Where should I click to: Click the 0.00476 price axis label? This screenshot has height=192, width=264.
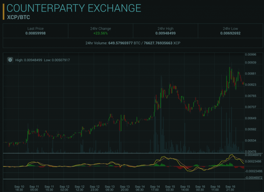pos(251,151)
